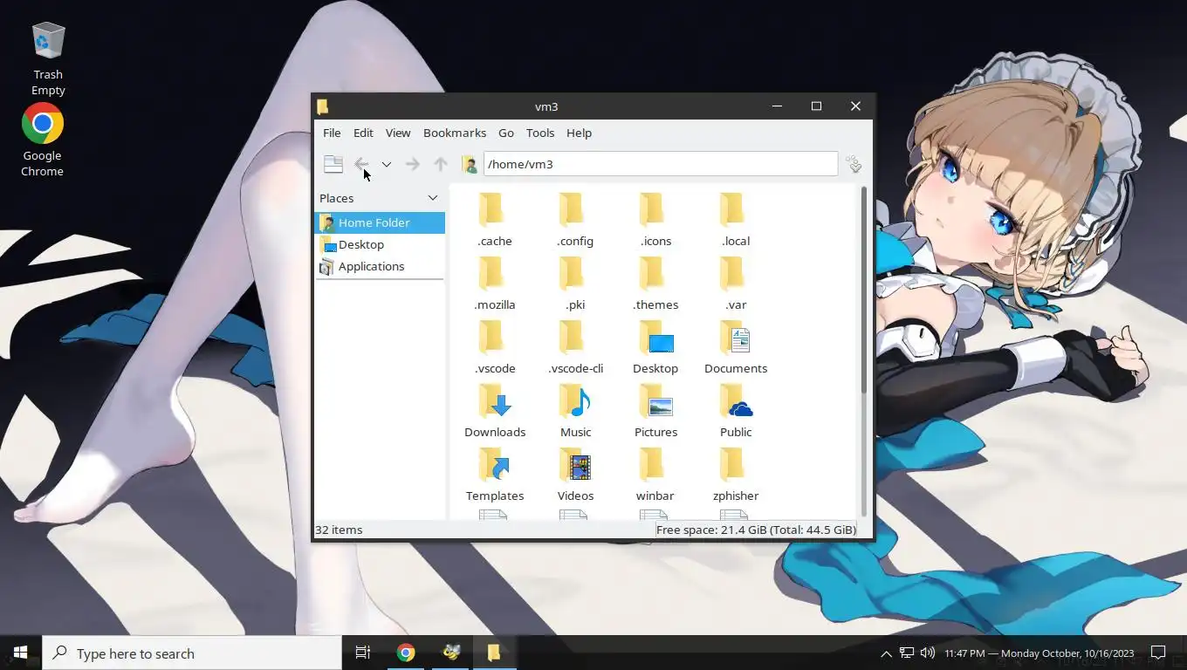Select the Music folder
The image size is (1187, 670).
575,411
